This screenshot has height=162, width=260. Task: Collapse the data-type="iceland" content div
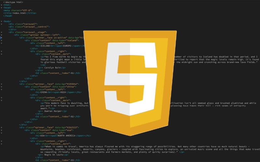pos(2,40)
